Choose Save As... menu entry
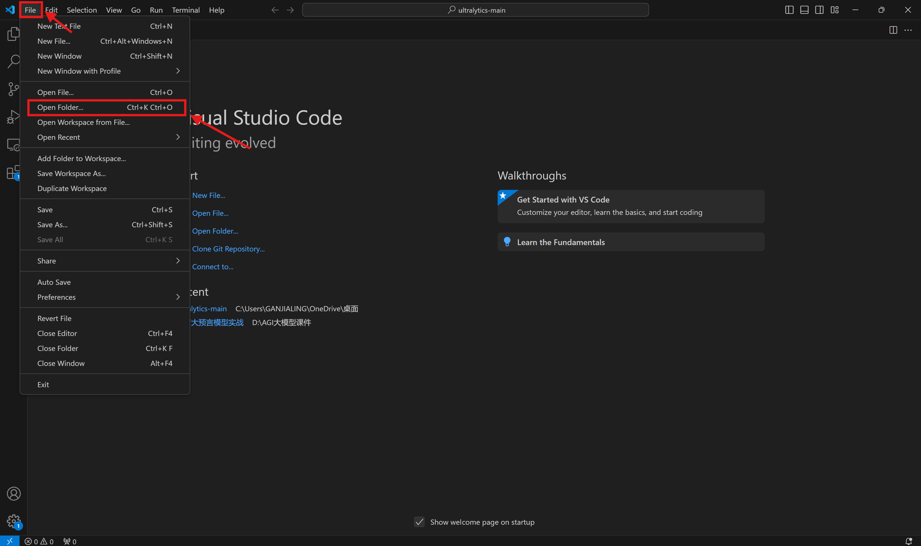This screenshot has height=546, width=921. [x=105, y=224]
